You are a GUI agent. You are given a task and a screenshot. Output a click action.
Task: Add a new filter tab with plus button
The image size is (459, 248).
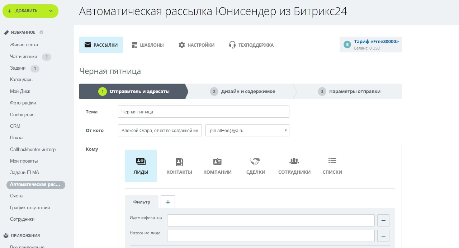pos(168,202)
